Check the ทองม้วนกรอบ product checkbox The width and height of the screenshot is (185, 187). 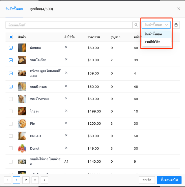click(11, 99)
